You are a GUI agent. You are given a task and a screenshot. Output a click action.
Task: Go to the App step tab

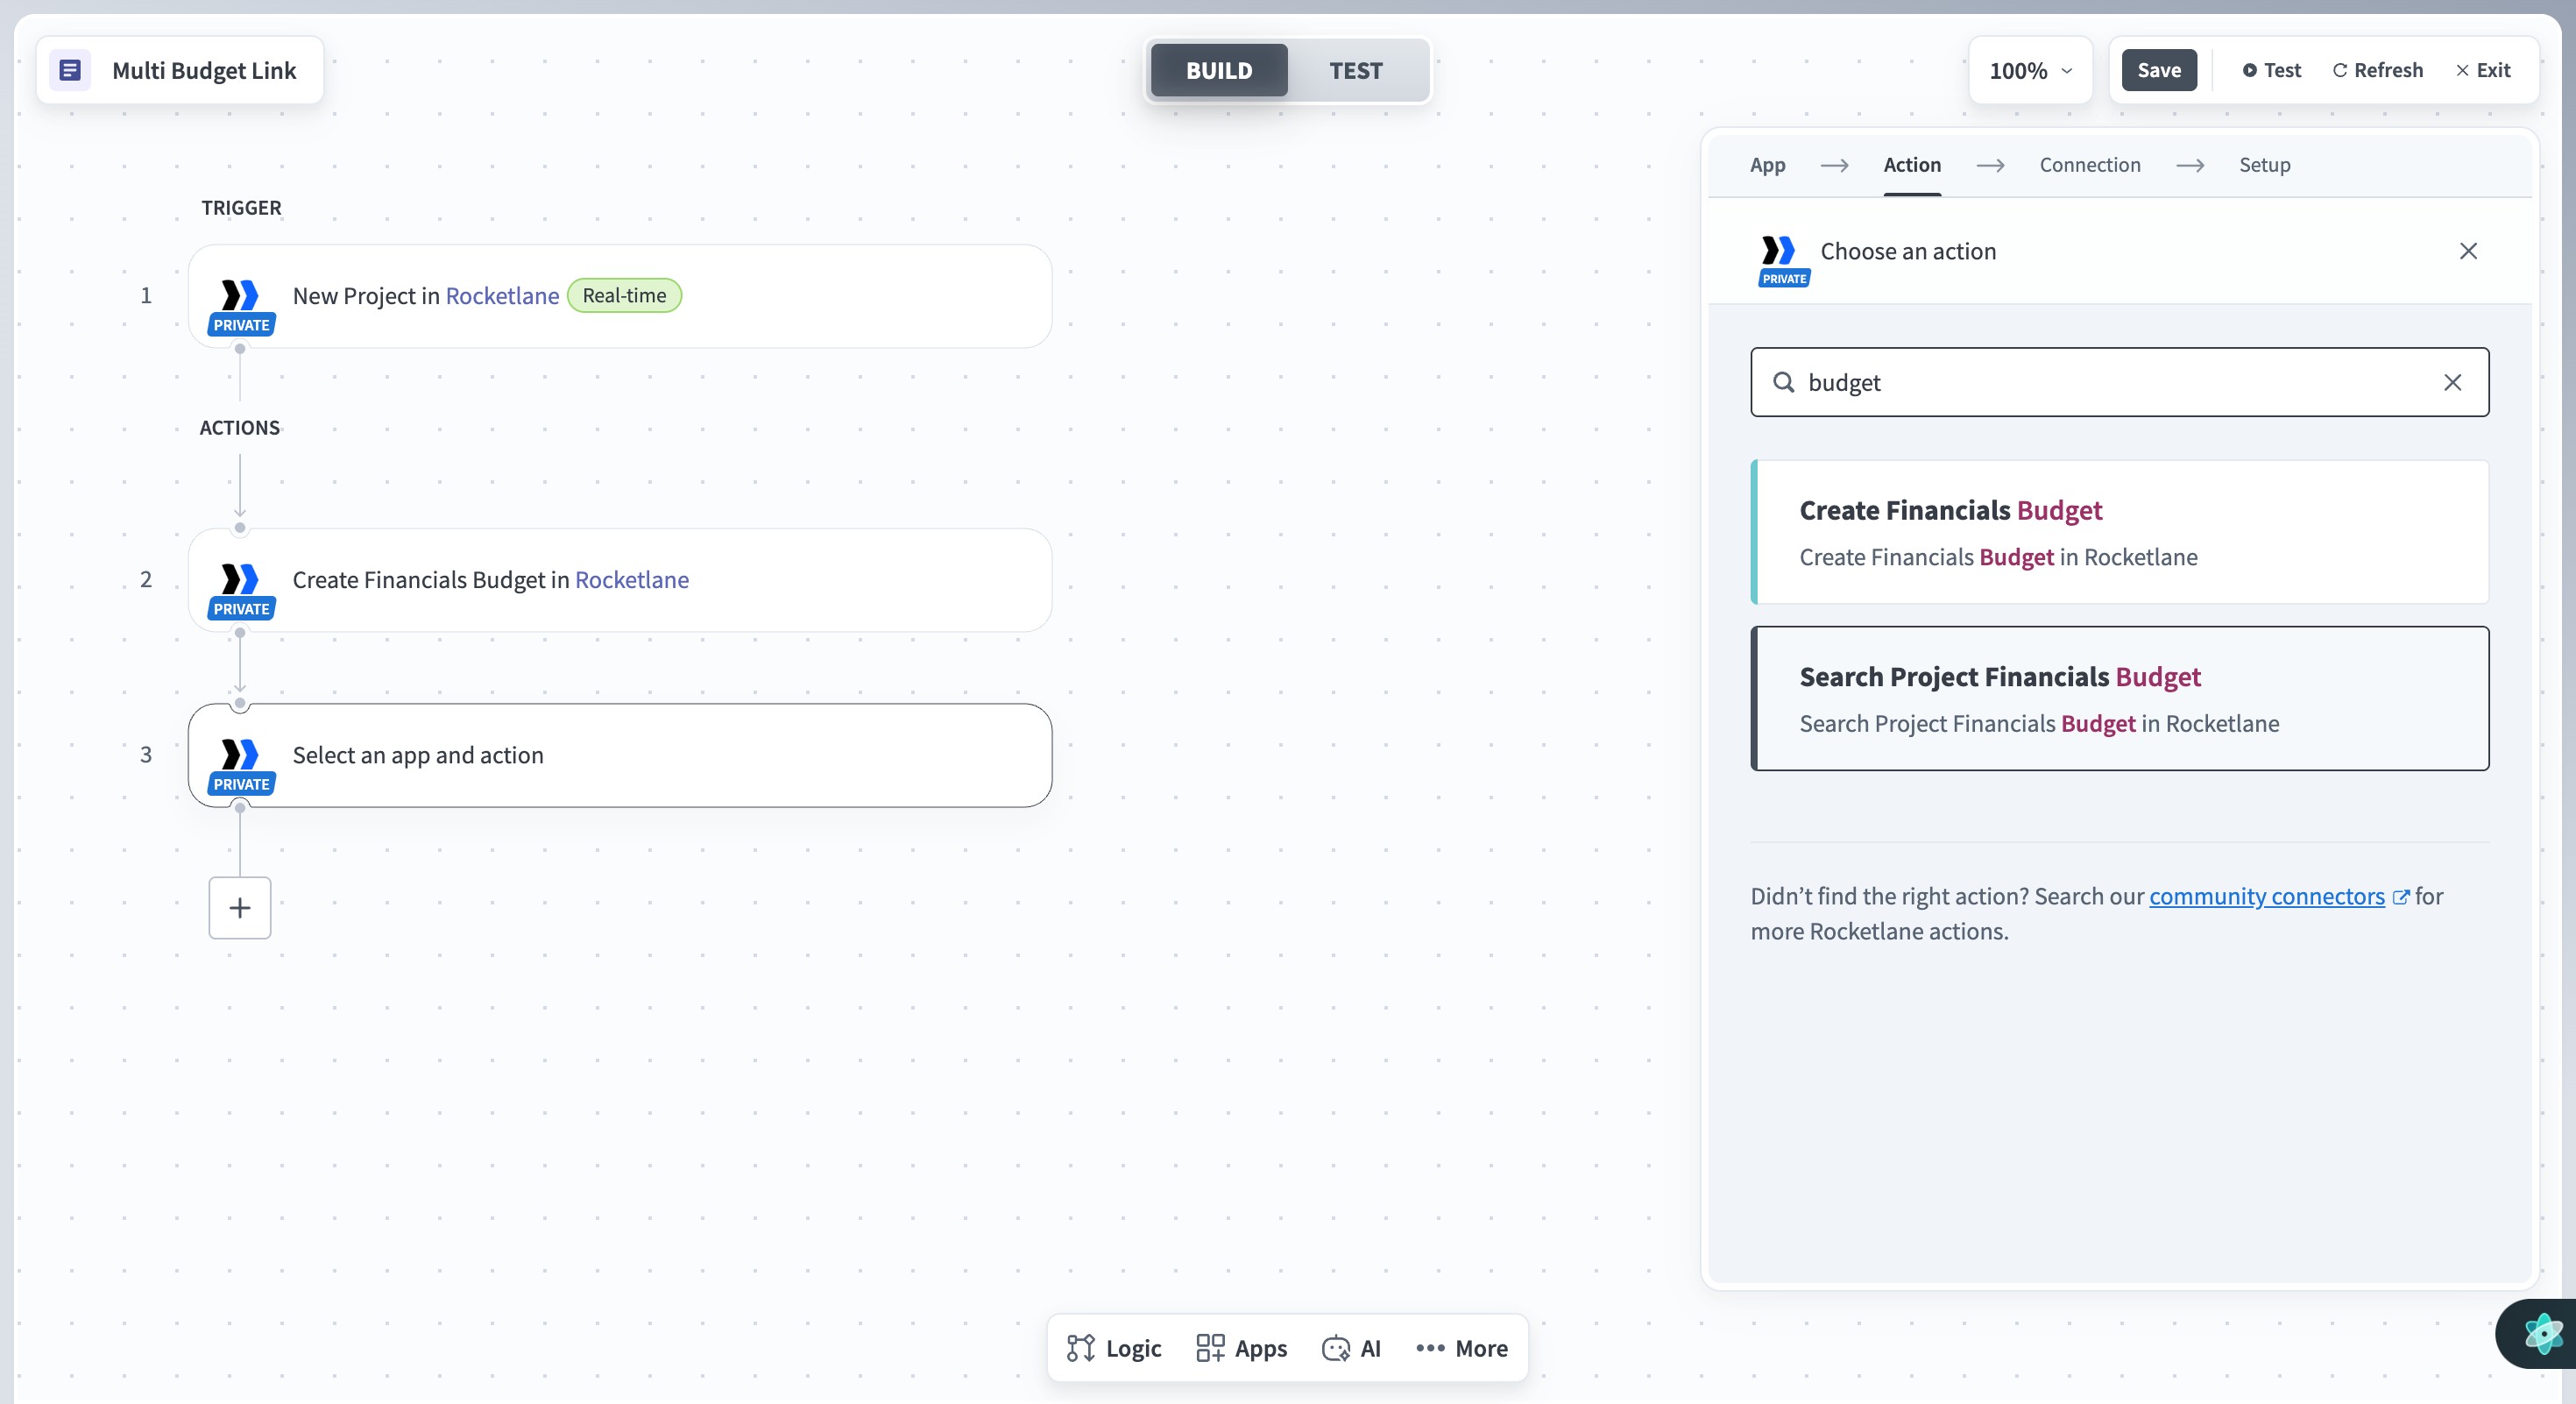point(1767,165)
